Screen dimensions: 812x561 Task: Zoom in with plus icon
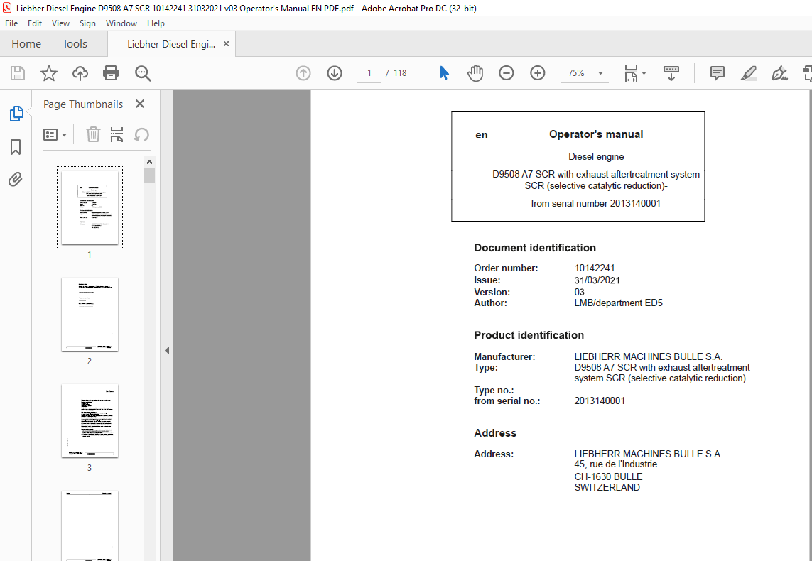click(x=538, y=73)
